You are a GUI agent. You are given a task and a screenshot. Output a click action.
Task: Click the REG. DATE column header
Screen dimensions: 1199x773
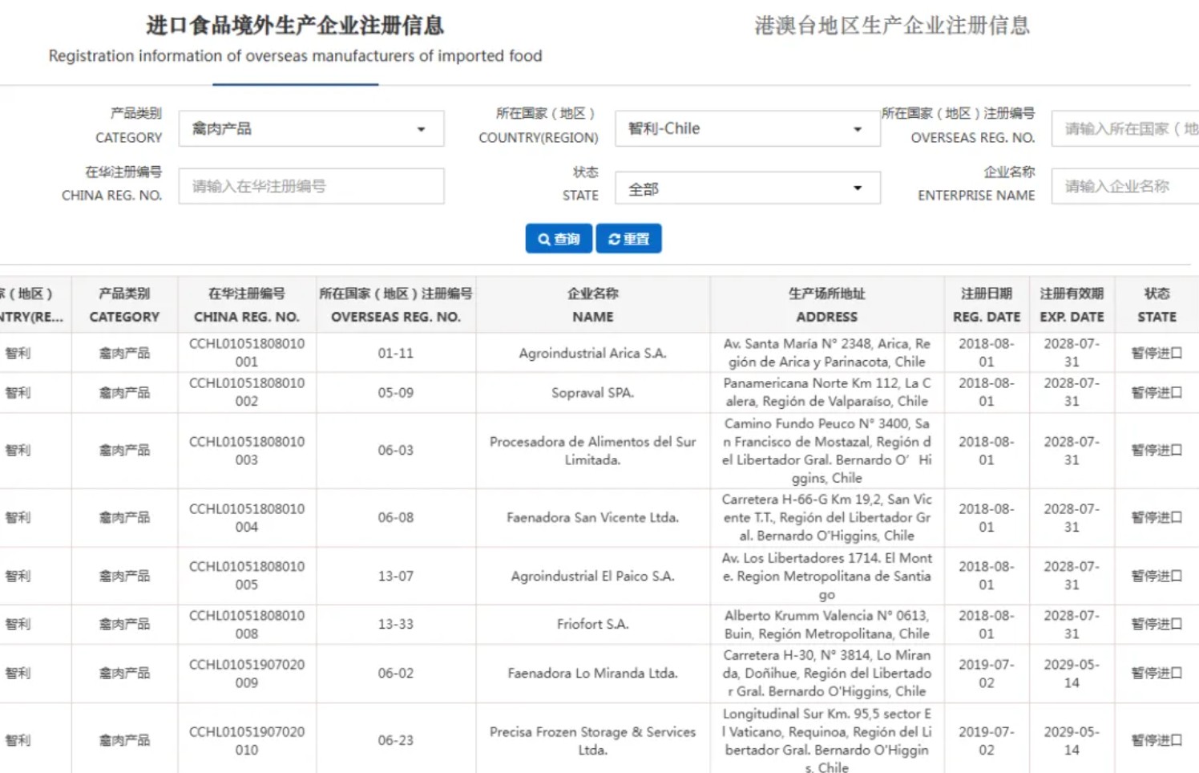coord(986,305)
